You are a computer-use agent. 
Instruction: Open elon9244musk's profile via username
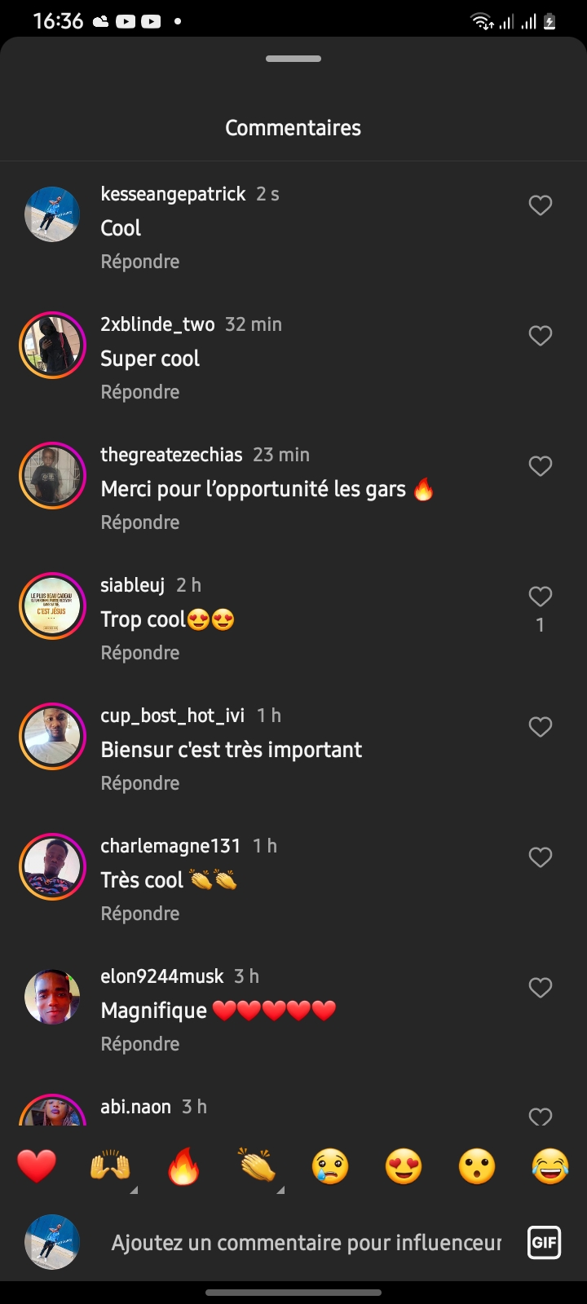pyautogui.click(x=162, y=976)
